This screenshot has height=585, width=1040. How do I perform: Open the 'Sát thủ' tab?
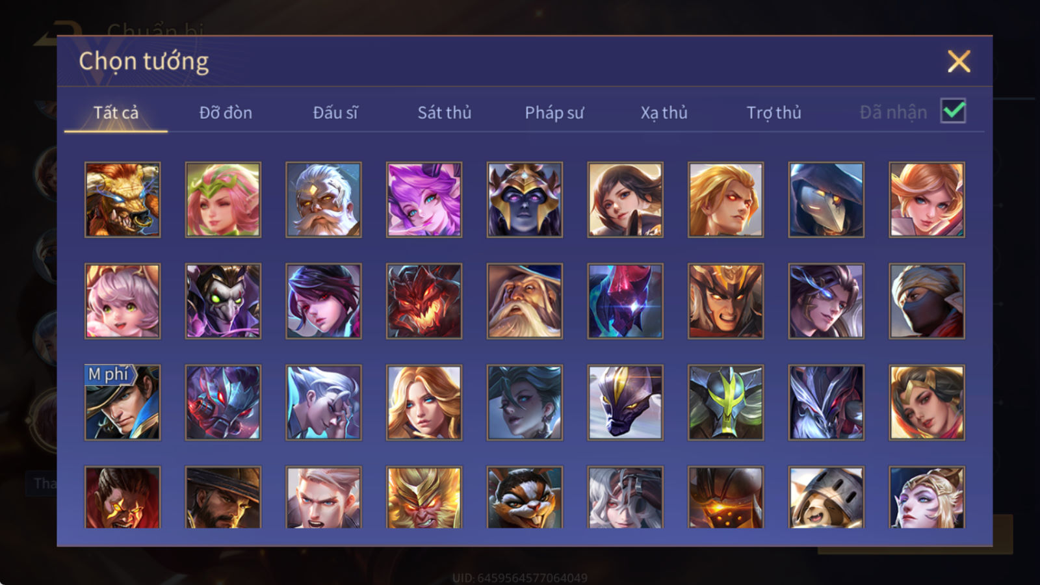point(445,112)
